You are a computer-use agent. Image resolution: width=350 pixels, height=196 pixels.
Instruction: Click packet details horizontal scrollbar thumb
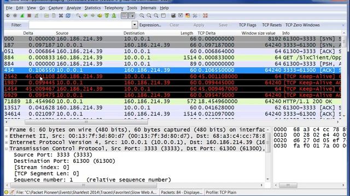click(x=84, y=185)
